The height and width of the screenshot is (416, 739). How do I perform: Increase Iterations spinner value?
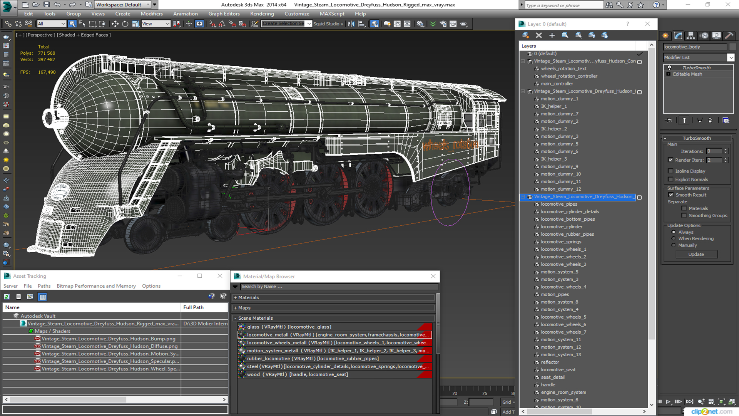point(726,150)
